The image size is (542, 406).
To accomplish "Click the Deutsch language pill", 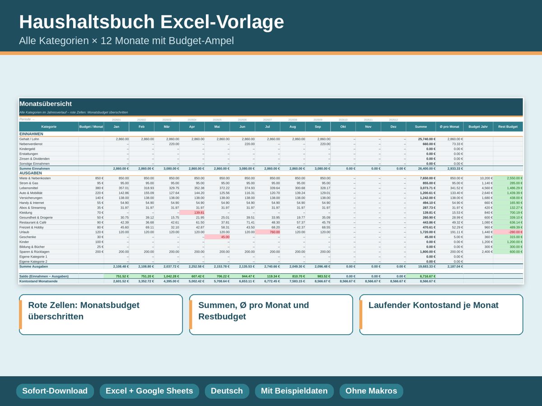I will pyautogui.click(x=227, y=391).
